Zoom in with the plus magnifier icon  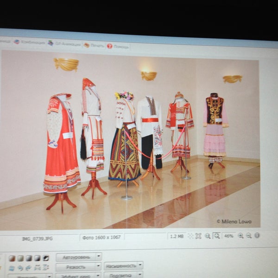coord(240,235)
